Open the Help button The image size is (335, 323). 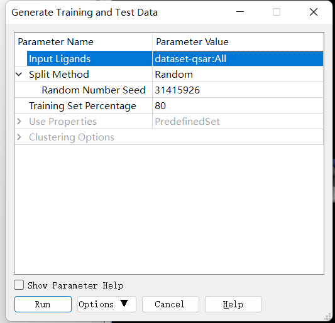[233, 304]
